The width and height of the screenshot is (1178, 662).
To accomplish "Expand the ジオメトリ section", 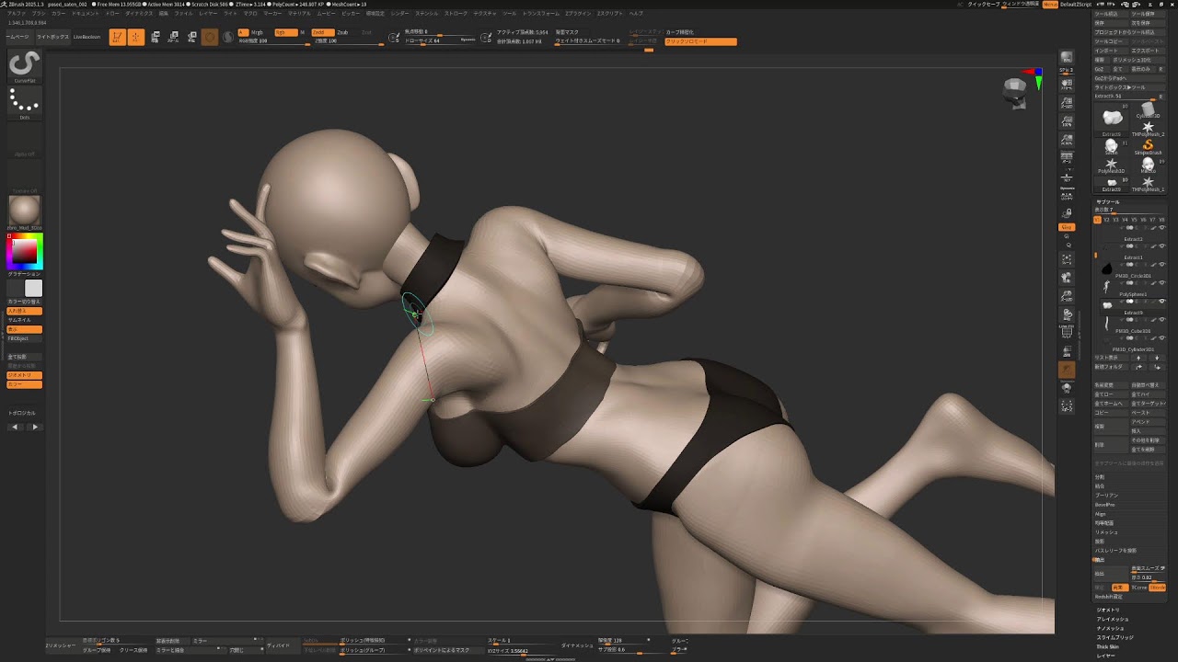I will click(1108, 610).
